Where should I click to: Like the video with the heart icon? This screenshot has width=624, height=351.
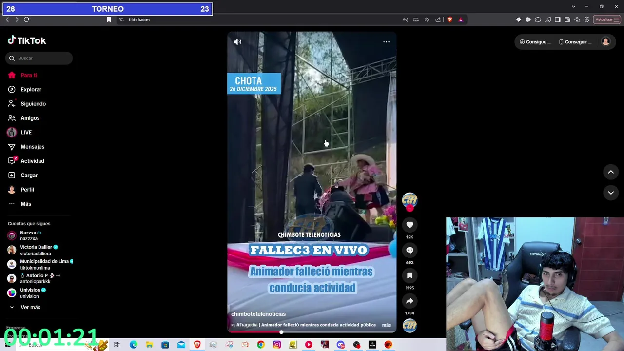tap(409, 225)
